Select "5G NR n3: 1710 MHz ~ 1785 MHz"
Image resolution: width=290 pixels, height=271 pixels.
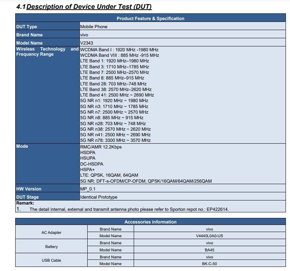(x=114, y=107)
